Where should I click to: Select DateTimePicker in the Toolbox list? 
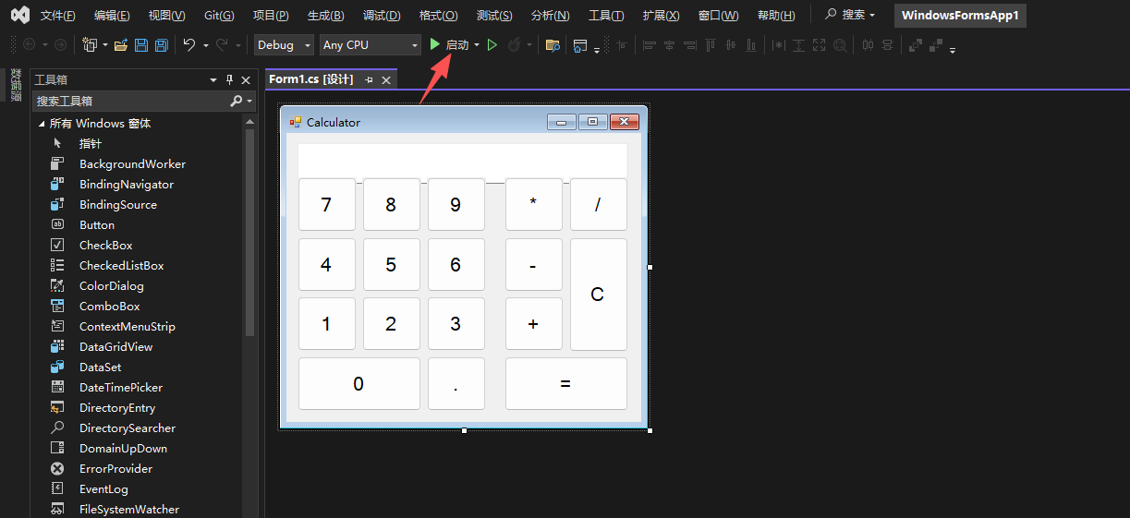click(x=120, y=387)
